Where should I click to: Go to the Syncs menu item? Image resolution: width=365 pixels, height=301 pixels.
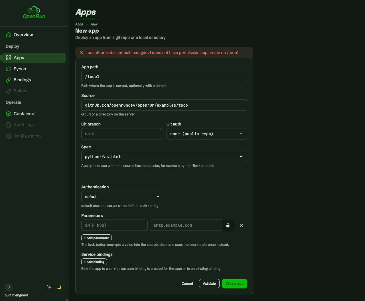coord(34,69)
